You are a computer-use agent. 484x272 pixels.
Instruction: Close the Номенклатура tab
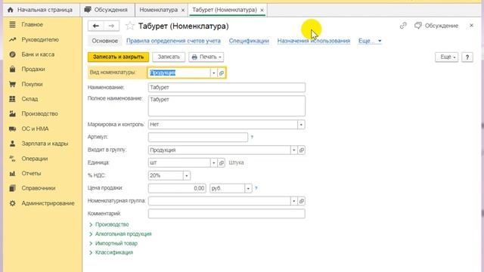tap(183, 10)
